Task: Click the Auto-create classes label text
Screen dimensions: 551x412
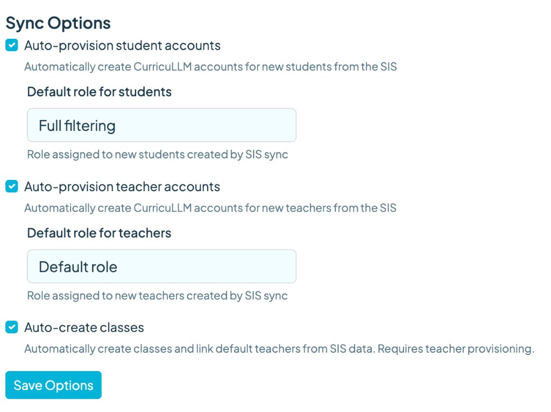Action: (x=84, y=327)
